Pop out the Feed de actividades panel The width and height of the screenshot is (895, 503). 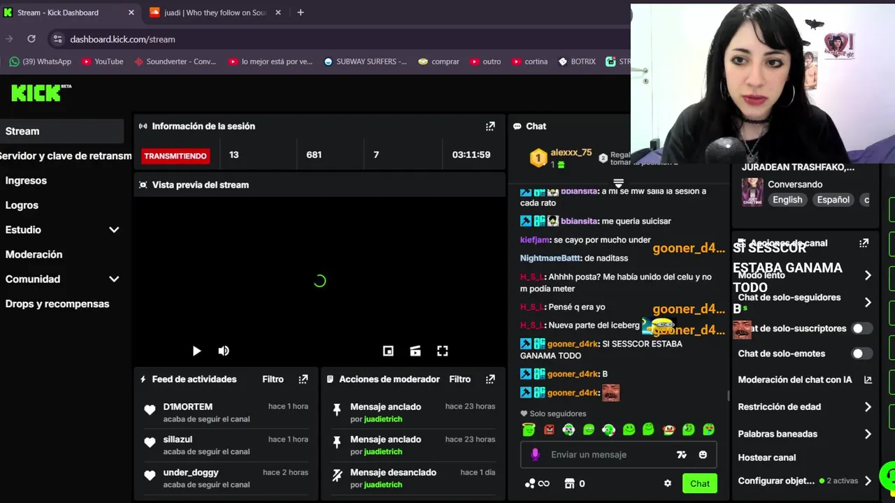point(303,379)
